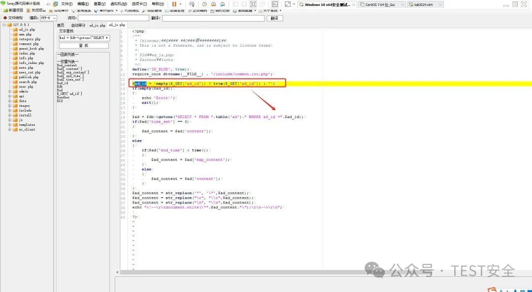Expand the install folder in file tree
The width and height of the screenshot is (532, 292).
10,115
